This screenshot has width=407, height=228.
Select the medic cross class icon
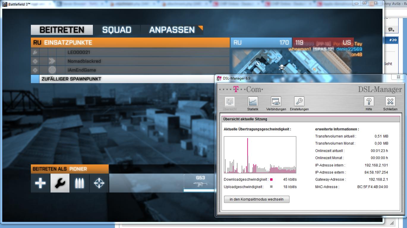[x=40, y=183]
